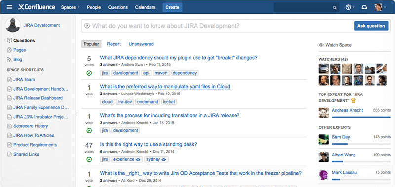Click Albert Wang's 100 points bar
This screenshot has height=187, width=395.
tap(361, 161)
